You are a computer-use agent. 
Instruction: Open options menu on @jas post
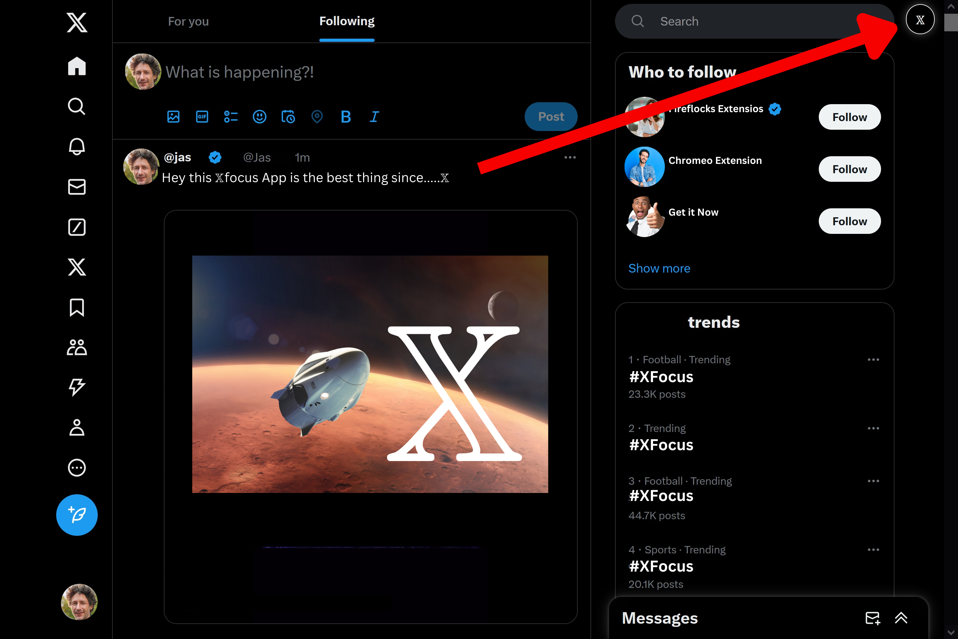tap(570, 157)
